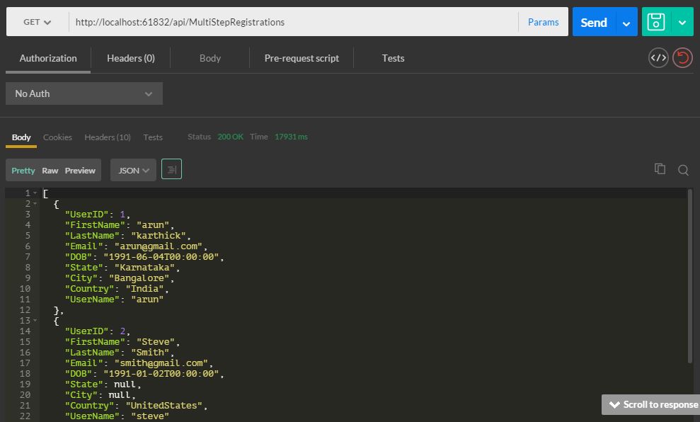The image size is (700, 422).
Task: Open the JSON format dropdown
Action: (133, 170)
